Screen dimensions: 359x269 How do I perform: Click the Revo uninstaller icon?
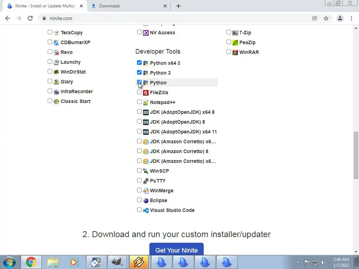(56, 53)
